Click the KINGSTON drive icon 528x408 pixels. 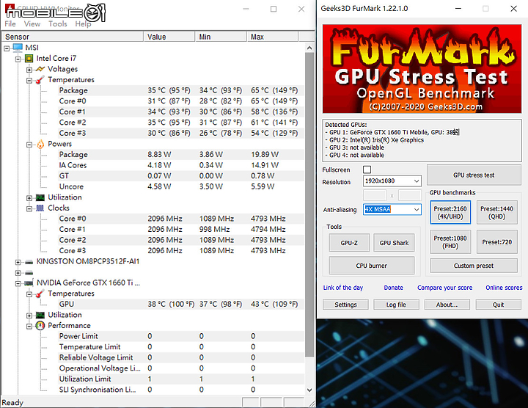pos(29,262)
